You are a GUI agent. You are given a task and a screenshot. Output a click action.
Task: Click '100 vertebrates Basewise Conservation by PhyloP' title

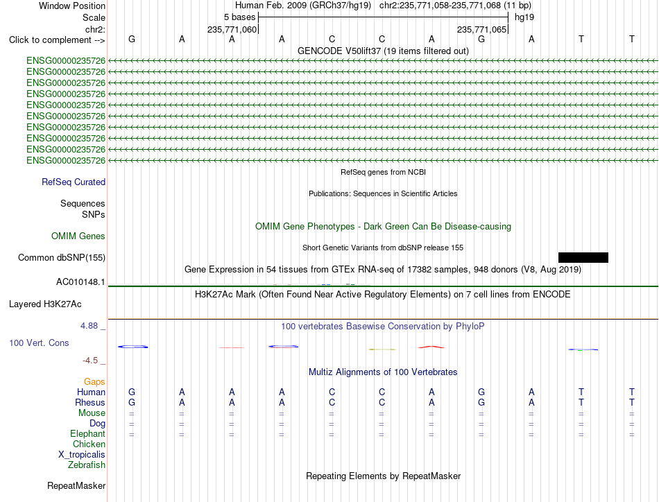point(383,327)
